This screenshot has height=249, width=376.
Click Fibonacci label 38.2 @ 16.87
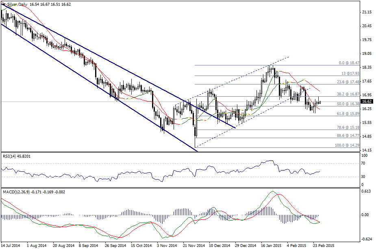click(x=348, y=94)
